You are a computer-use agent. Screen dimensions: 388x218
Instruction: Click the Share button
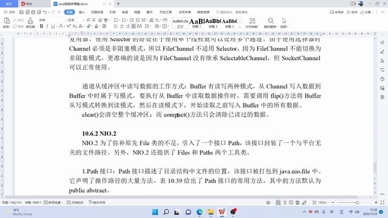(x=366, y=12)
